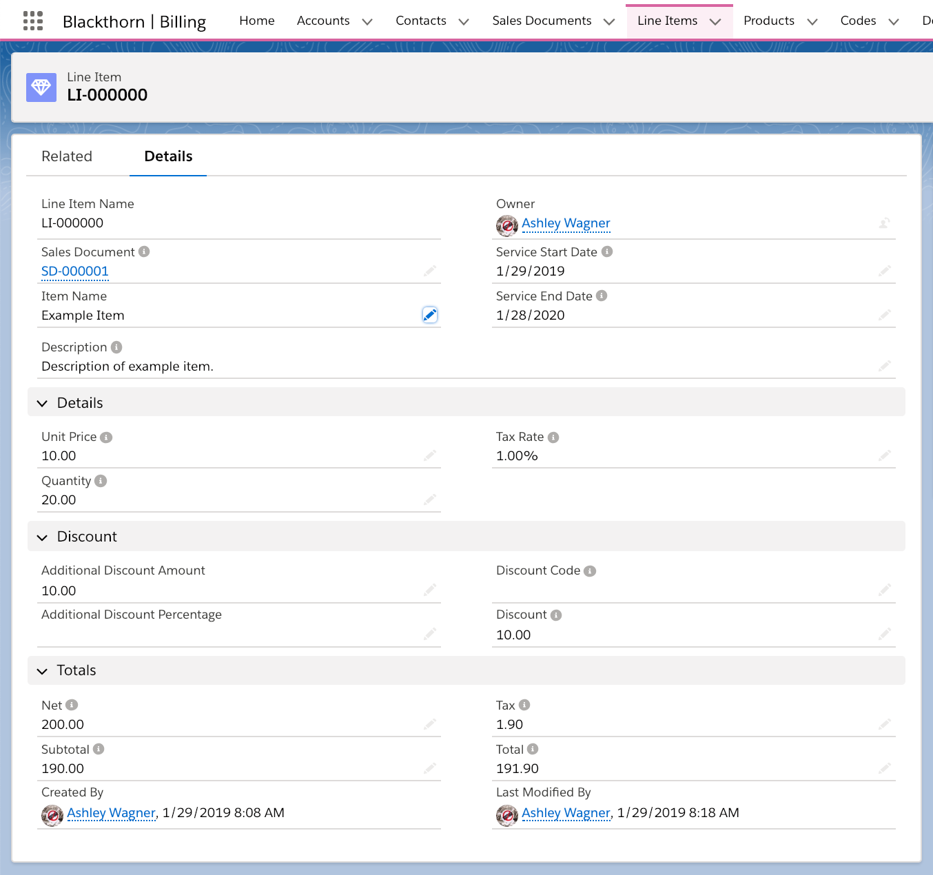
Task: Open Line Items tab dropdown chevron
Action: point(715,21)
